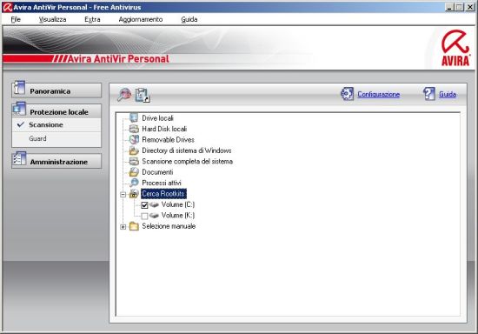Click the Amministrazione checklist icon
The height and width of the screenshot is (334, 478).
click(19, 158)
